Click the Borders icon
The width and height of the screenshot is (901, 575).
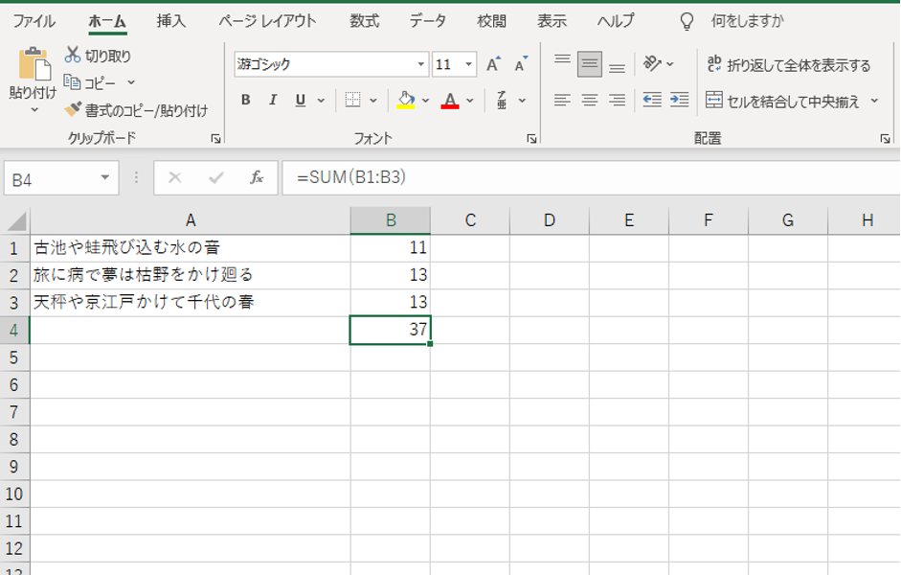click(352, 100)
